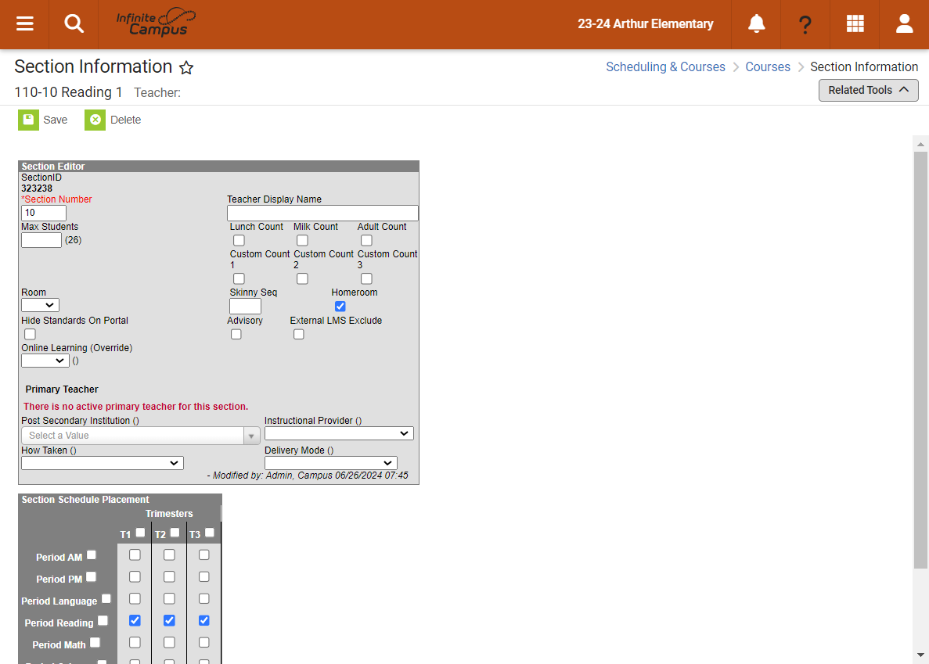Toggle the Advisory checkbox
929x664 pixels.
[x=236, y=335]
